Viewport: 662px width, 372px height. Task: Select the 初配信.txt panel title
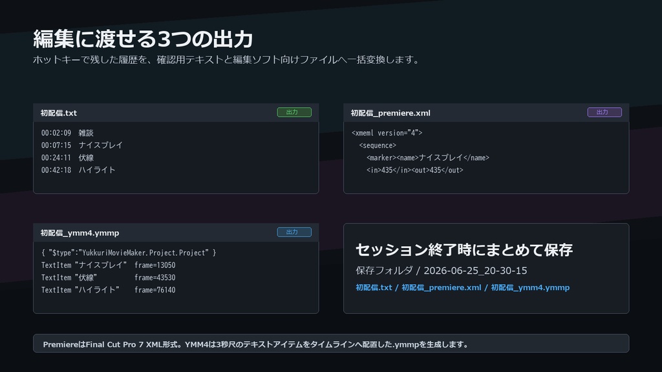(59, 113)
